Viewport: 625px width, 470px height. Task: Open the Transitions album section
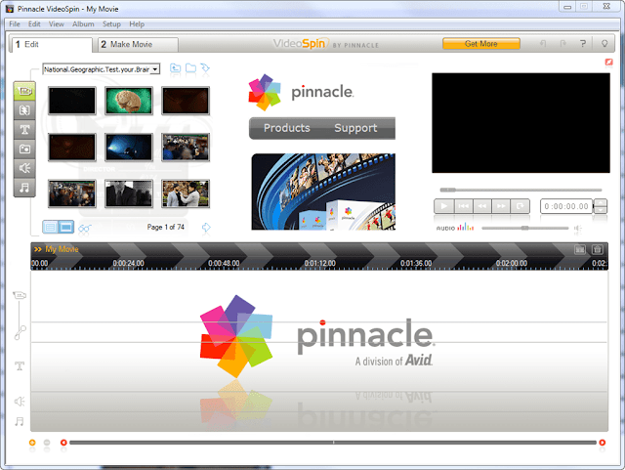24,110
